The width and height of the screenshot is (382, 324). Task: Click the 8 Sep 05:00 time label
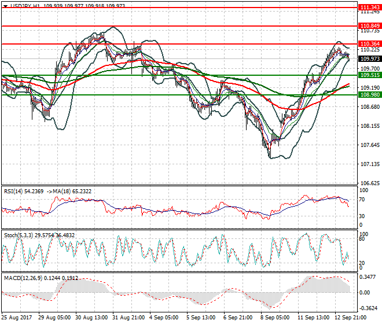click(275, 318)
